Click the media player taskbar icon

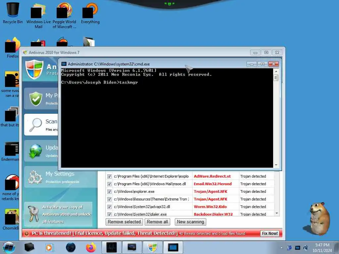[49, 247]
